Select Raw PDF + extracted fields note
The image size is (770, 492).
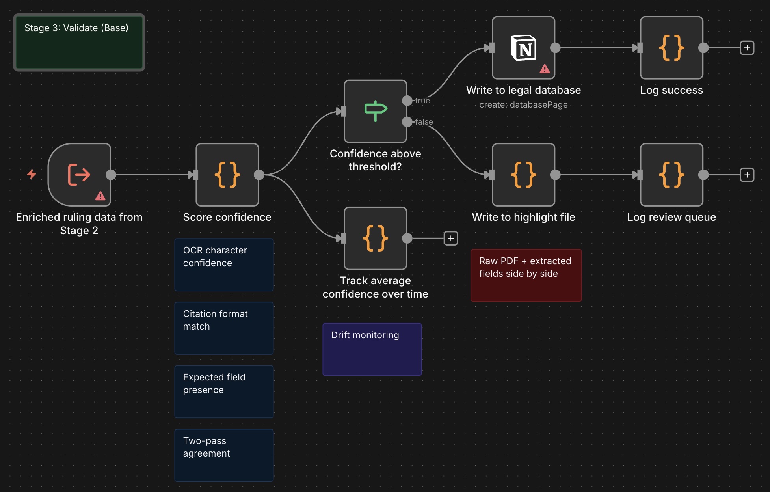pyautogui.click(x=526, y=276)
